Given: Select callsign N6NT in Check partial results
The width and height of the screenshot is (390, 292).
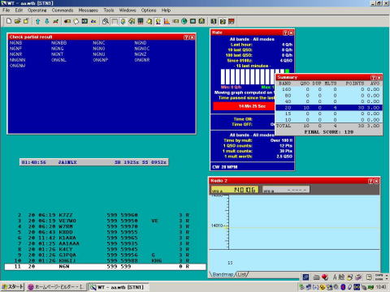Looking at the screenshot, I should (x=57, y=54).
